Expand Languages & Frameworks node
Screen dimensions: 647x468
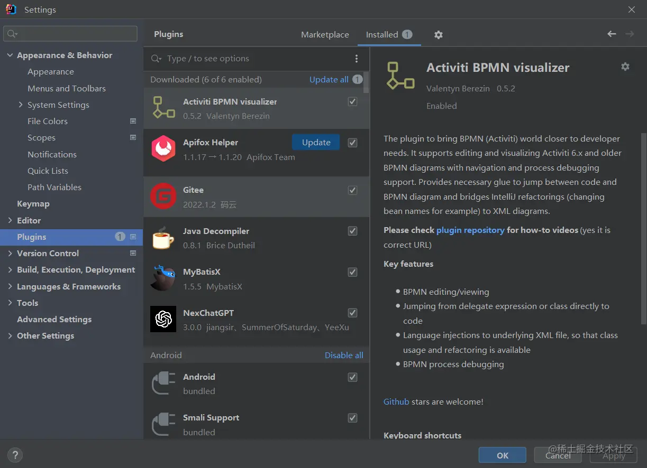10,286
